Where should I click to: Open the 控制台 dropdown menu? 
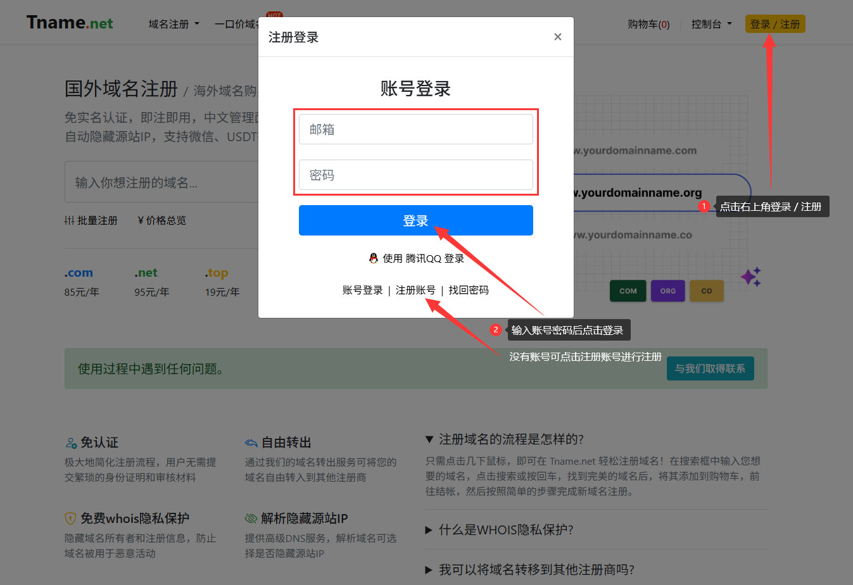711,24
